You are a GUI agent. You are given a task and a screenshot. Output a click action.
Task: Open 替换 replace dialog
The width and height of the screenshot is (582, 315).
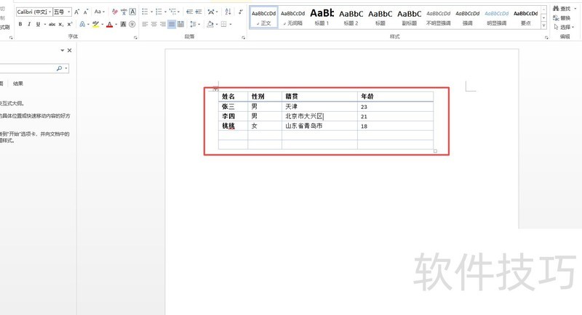click(x=562, y=17)
